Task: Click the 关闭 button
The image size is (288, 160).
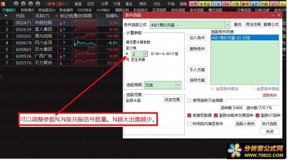Action: pos(269,132)
